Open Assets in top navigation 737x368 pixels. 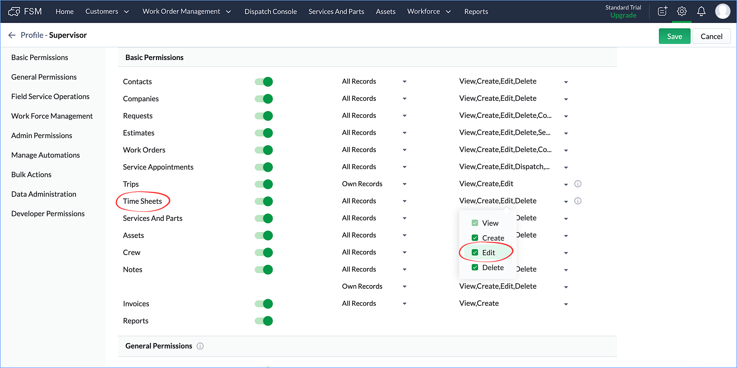click(x=385, y=11)
